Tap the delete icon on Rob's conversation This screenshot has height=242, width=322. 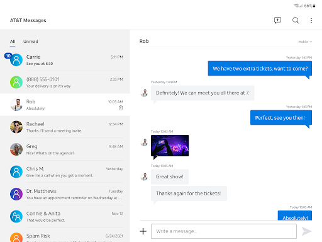click(121, 108)
